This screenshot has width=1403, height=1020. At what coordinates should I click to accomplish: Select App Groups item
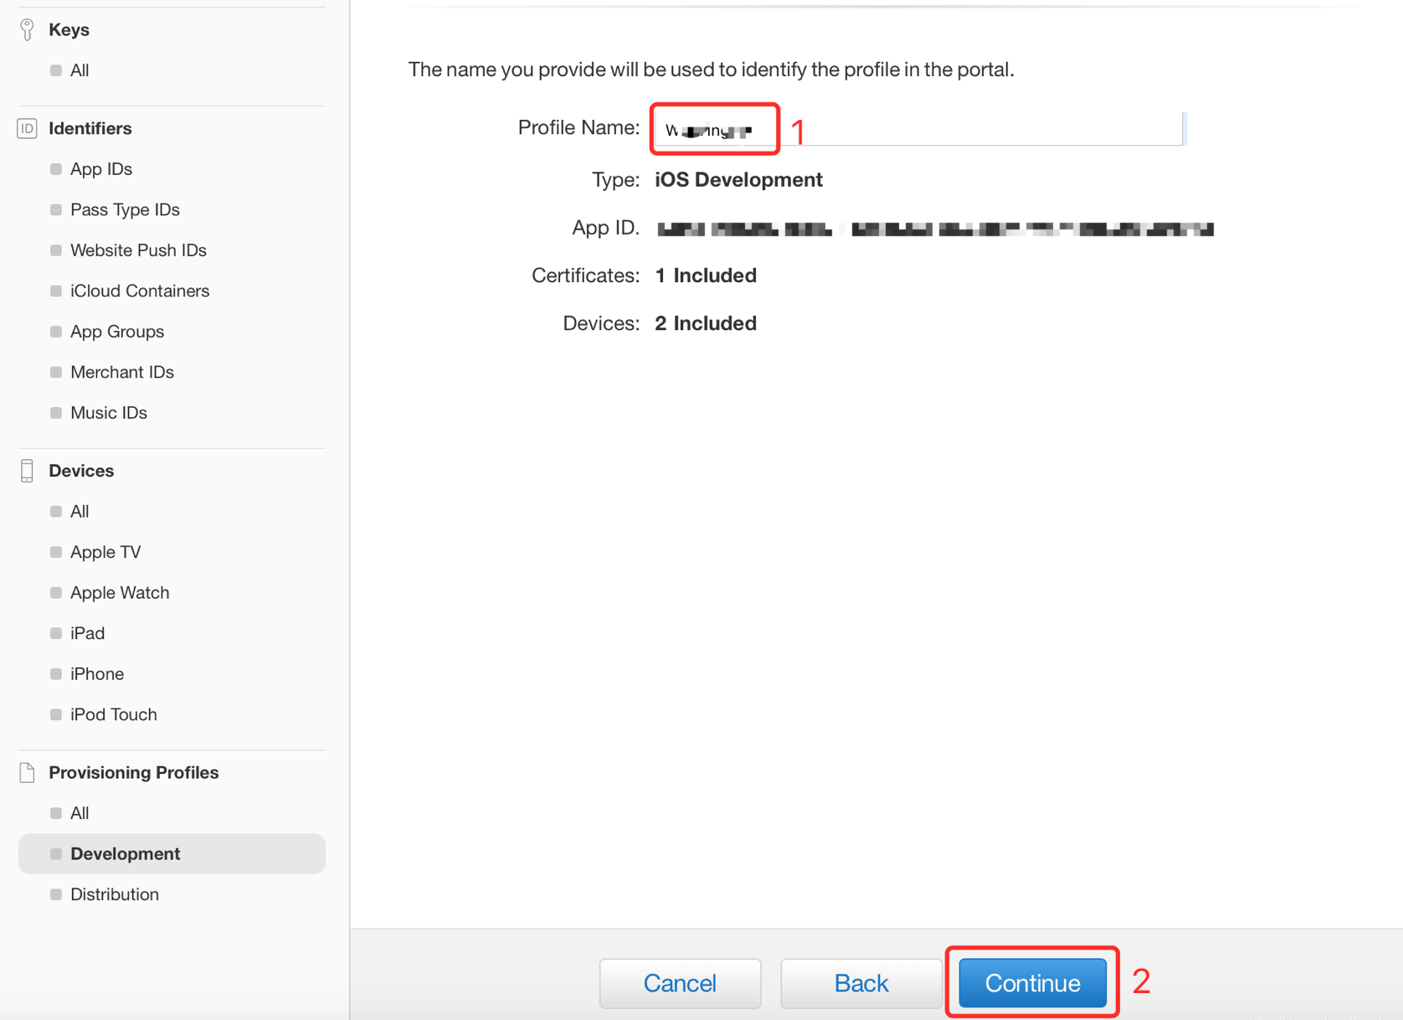117,332
